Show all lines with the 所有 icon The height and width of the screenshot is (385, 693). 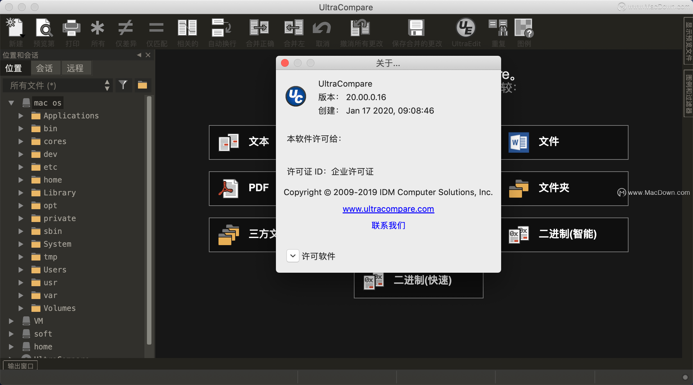98,28
